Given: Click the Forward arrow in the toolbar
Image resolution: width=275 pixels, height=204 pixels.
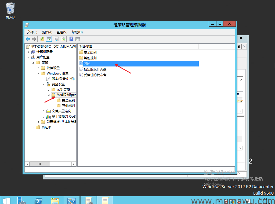Looking at the screenshot, I should tap(34, 39).
